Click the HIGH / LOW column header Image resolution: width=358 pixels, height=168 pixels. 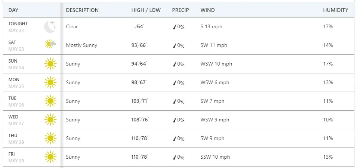tap(146, 10)
